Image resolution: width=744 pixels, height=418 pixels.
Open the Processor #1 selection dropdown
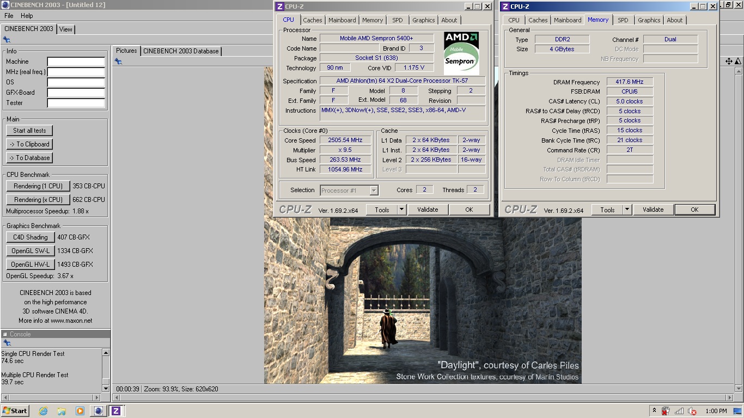click(374, 190)
